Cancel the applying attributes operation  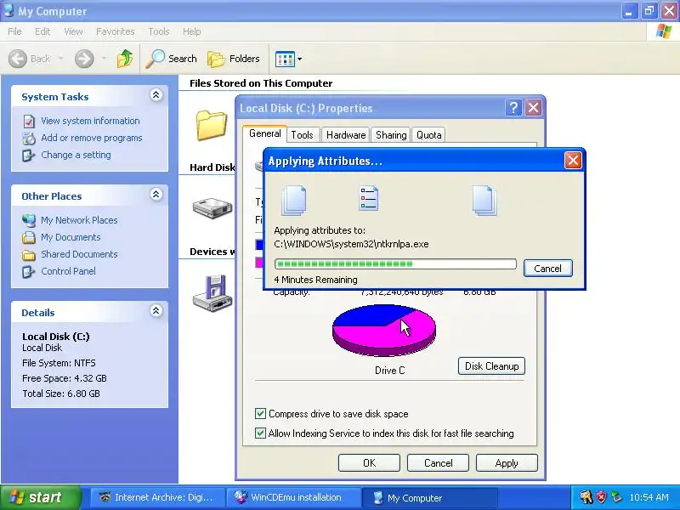(x=547, y=269)
